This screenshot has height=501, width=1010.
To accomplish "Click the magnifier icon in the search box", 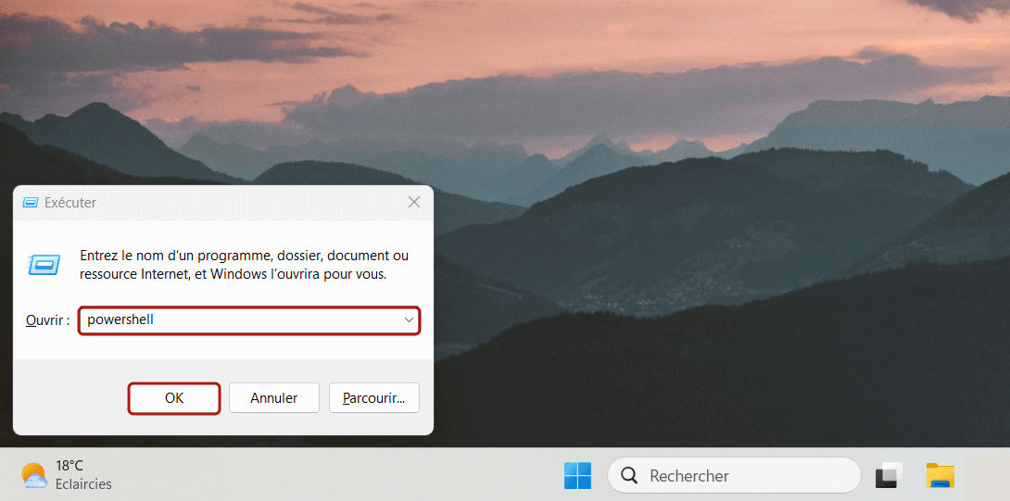I will point(630,476).
